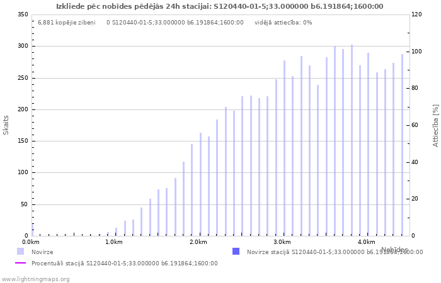Click the 350 value on left axis

(x=23, y=14)
